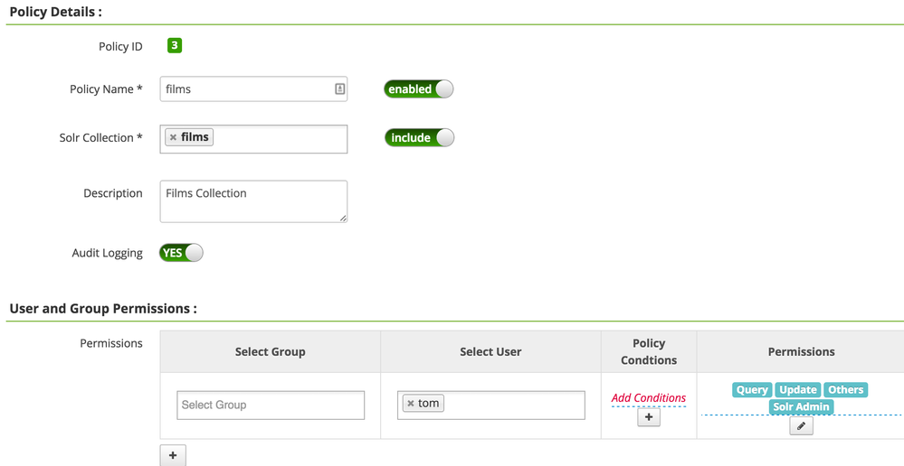Click into the Description text area
The width and height of the screenshot is (904, 466).
click(x=253, y=200)
